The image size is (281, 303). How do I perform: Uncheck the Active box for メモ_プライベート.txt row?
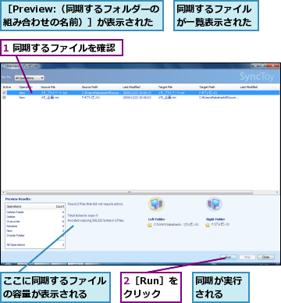pos(5,93)
